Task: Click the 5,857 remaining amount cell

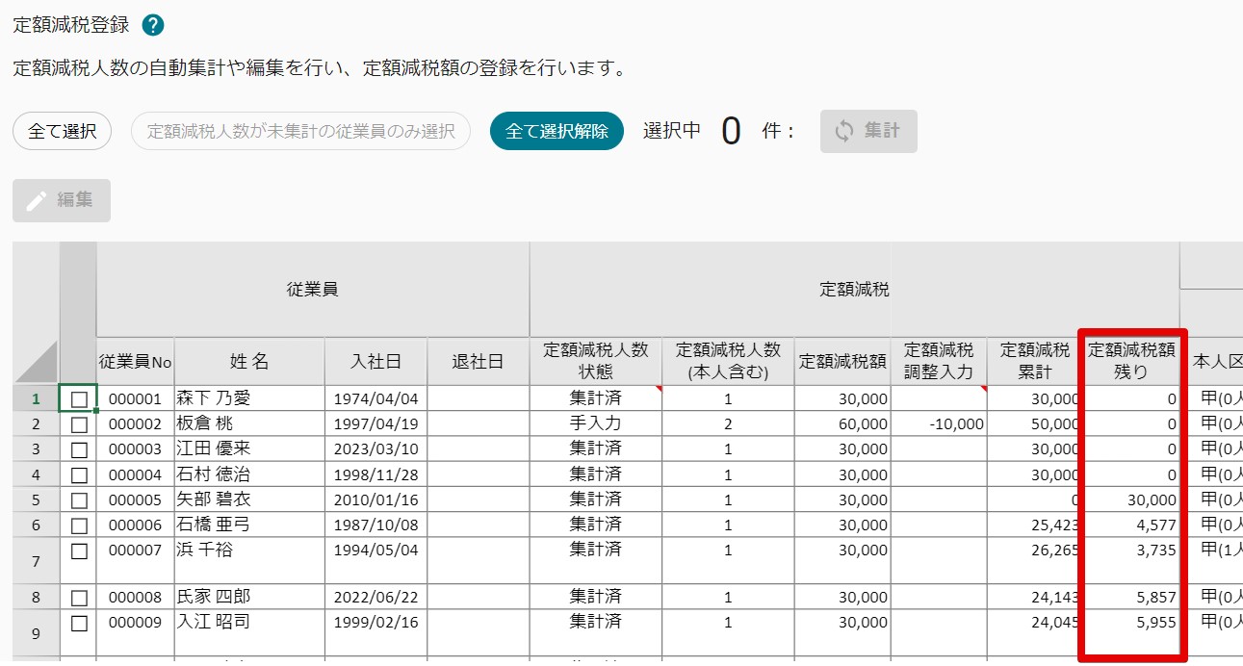Action: 1131,597
